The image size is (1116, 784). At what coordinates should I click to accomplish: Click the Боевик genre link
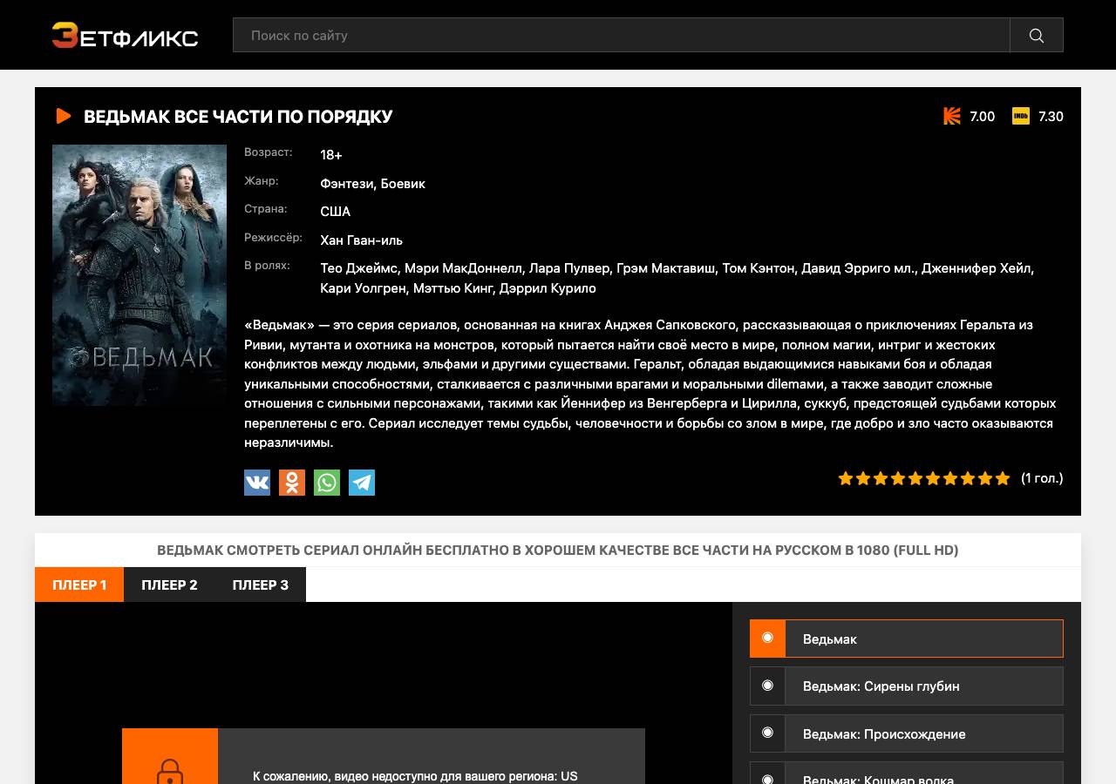click(403, 184)
